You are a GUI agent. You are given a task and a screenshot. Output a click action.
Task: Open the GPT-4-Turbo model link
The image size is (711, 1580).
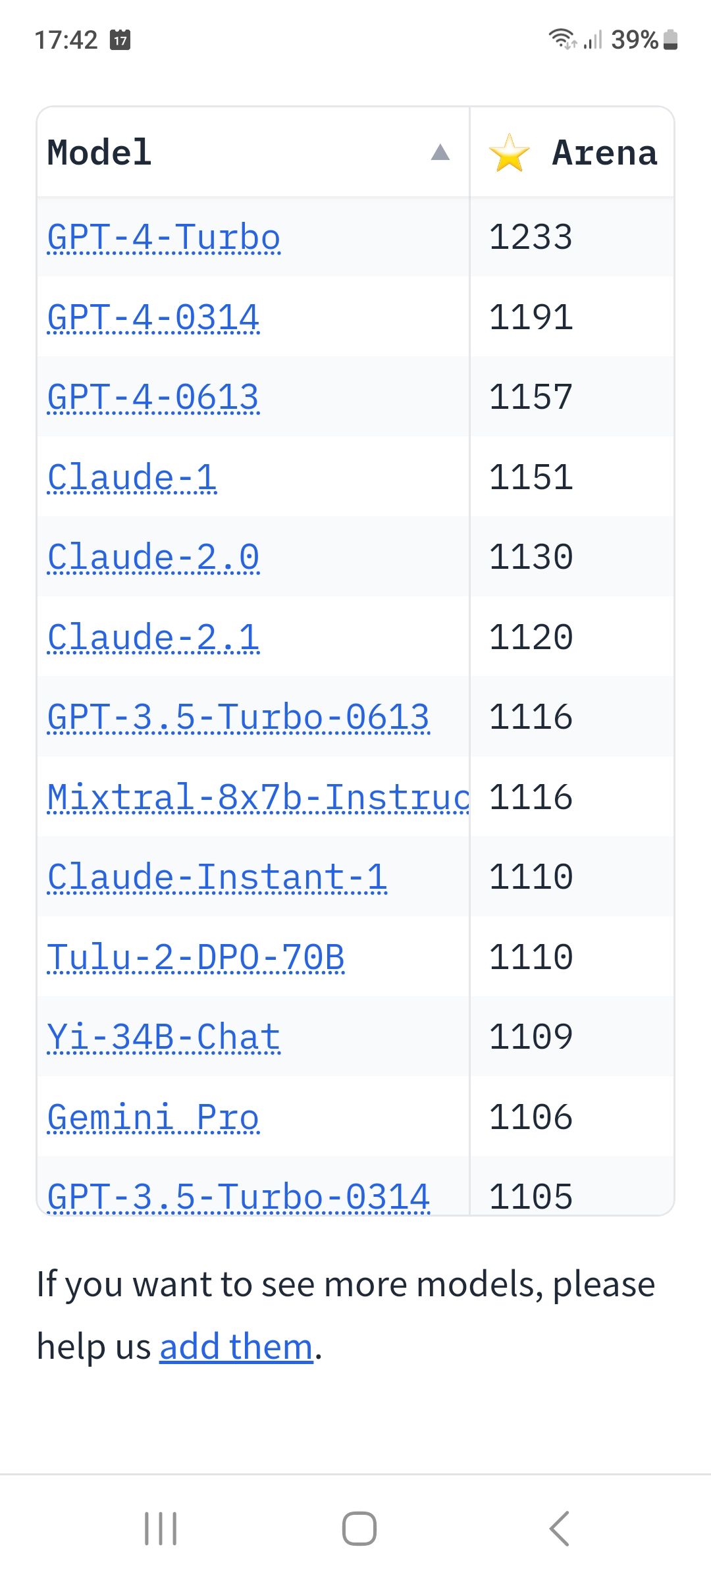click(164, 238)
